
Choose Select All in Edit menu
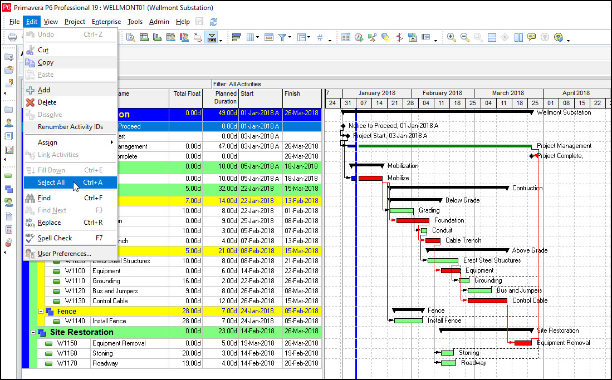click(70, 182)
